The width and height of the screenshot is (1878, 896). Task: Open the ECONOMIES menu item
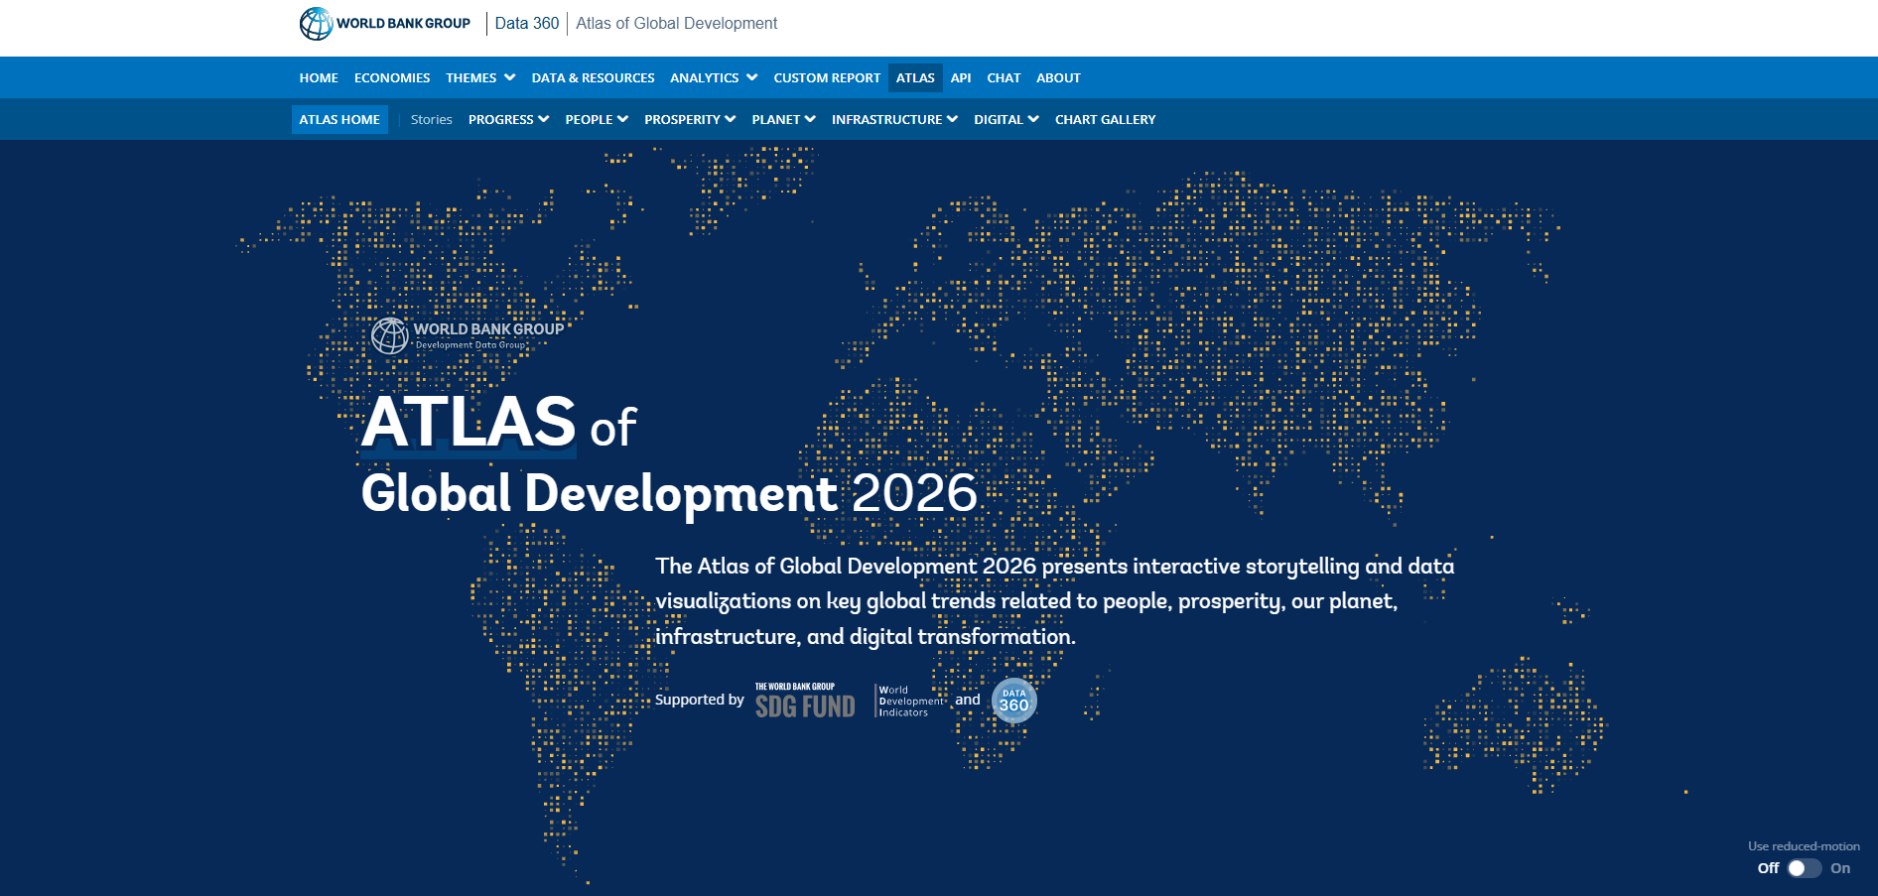coord(392,77)
